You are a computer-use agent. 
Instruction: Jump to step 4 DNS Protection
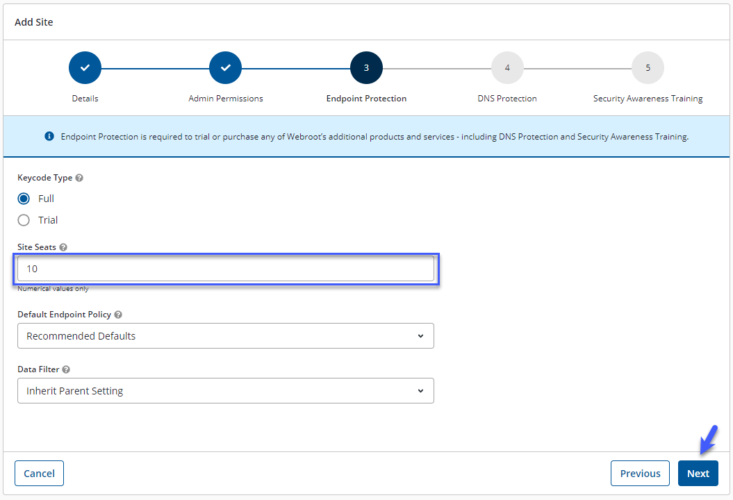[x=507, y=68]
